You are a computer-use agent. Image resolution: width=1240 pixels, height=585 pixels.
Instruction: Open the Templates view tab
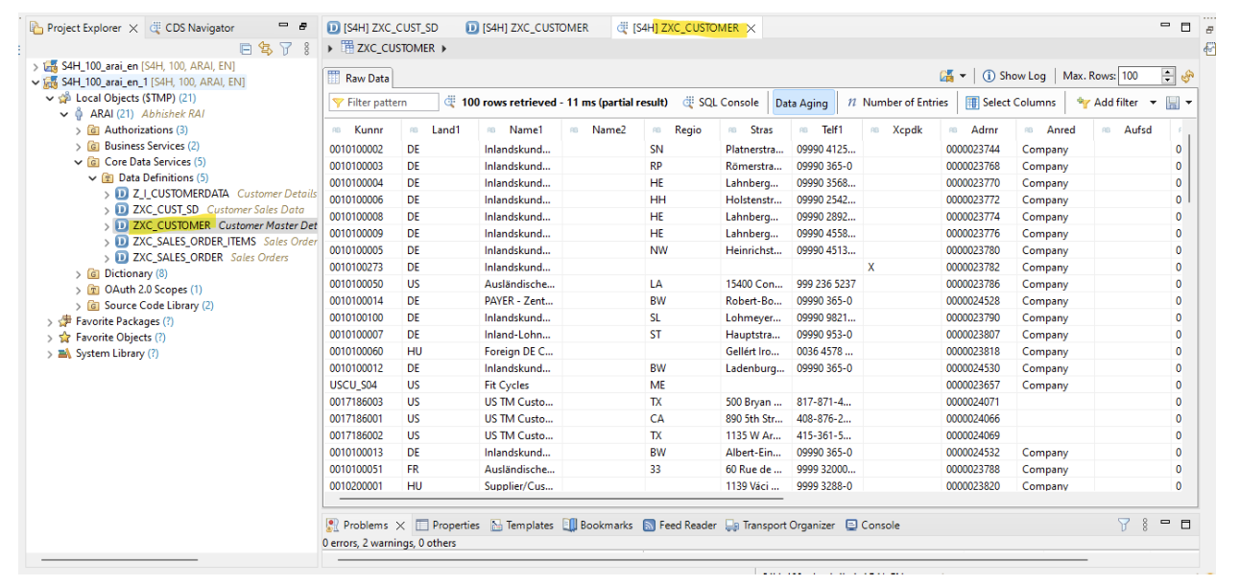click(522, 525)
